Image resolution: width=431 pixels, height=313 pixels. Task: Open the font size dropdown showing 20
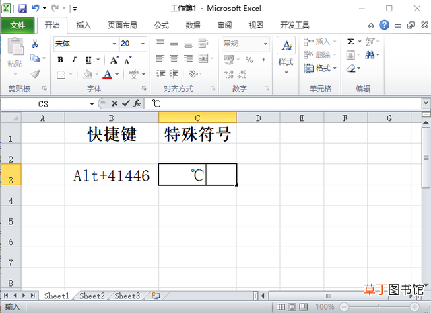click(143, 44)
